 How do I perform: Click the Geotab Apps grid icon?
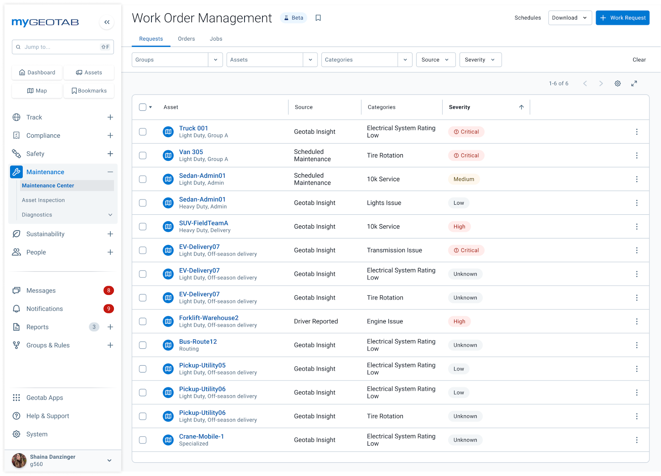[16, 397]
